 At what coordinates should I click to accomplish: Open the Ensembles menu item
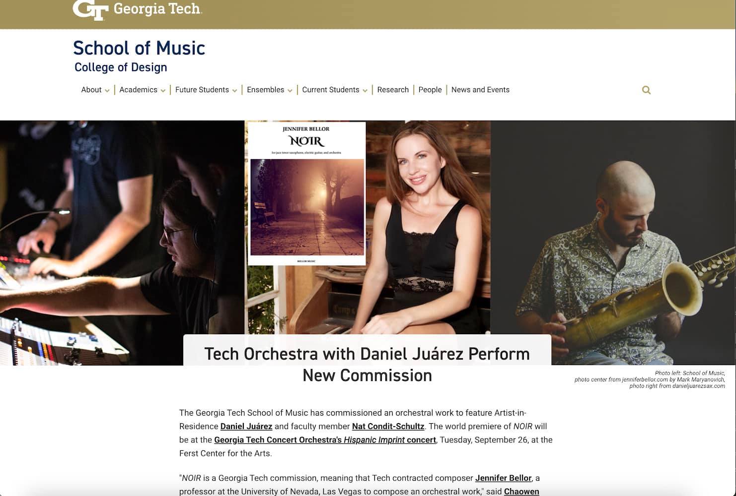click(266, 90)
